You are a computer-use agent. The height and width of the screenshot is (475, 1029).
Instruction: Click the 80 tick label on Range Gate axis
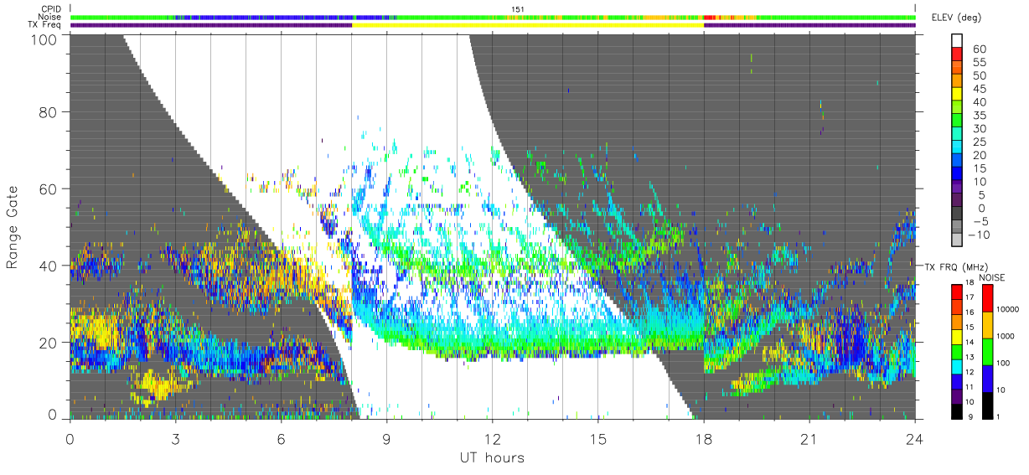[x=49, y=111]
